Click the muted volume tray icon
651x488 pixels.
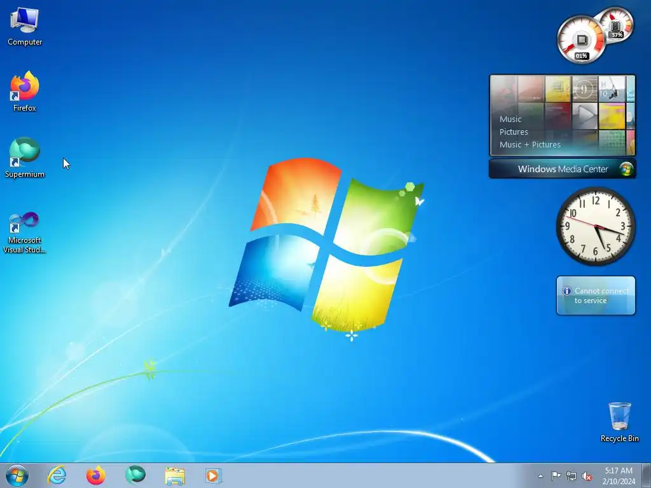pyautogui.click(x=587, y=476)
